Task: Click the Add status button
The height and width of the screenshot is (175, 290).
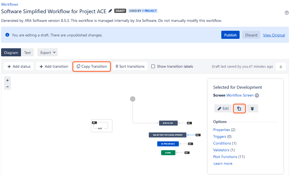Action: click(x=19, y=66)
